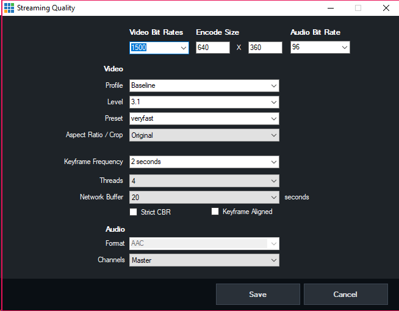Click the 'Keyframe Frequency' label
Viewport: 399px width, 311px height.
(93, 162)
